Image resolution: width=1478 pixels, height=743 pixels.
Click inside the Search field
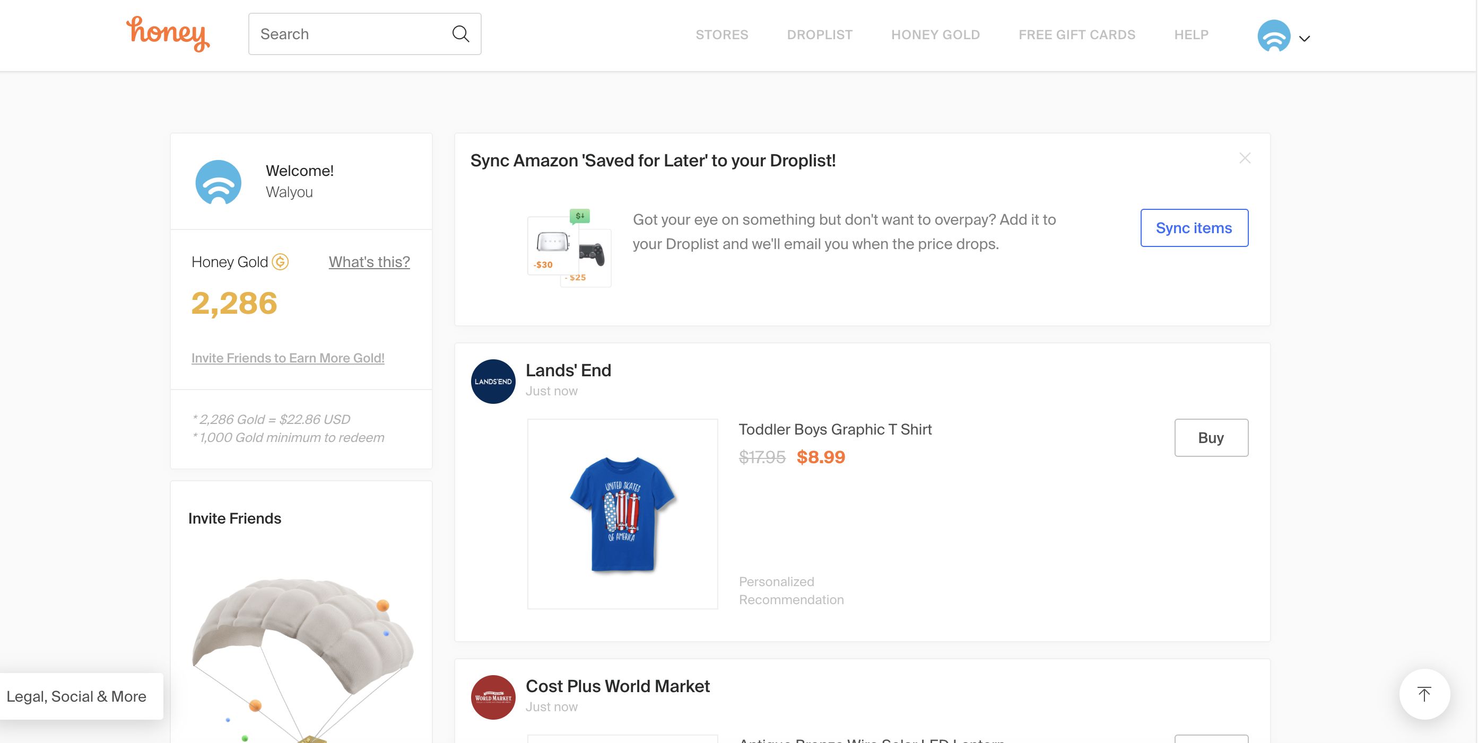[344, 34]
